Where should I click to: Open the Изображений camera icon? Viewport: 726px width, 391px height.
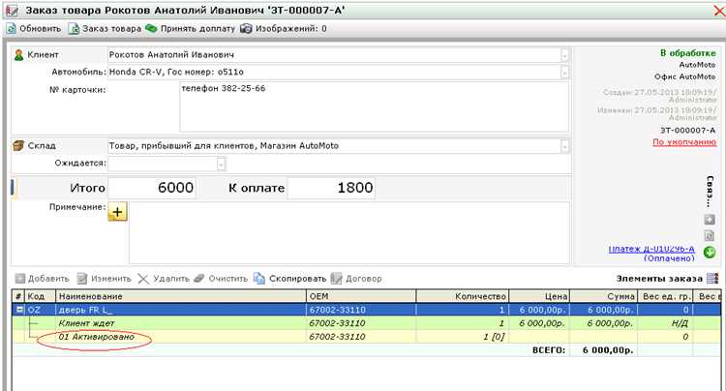click(x=246, y=29)
